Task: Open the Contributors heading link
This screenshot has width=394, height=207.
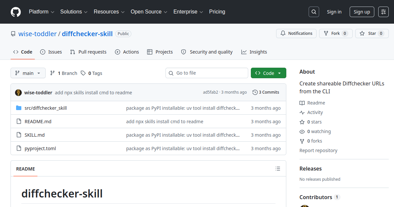Action: point(320,197)
